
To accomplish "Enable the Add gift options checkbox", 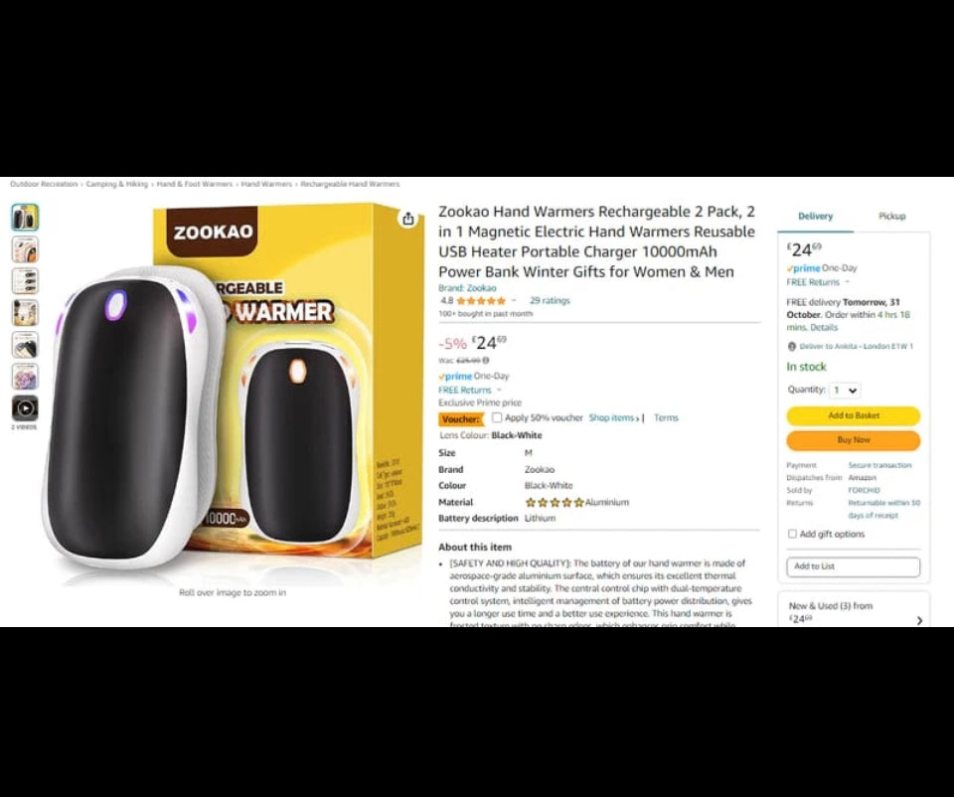I will [x=792, y=534].
